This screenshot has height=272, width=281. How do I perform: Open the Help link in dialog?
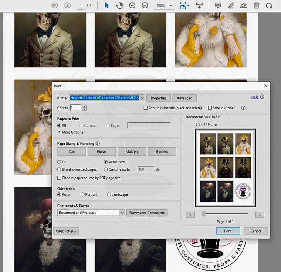click(x=255, y=97)
